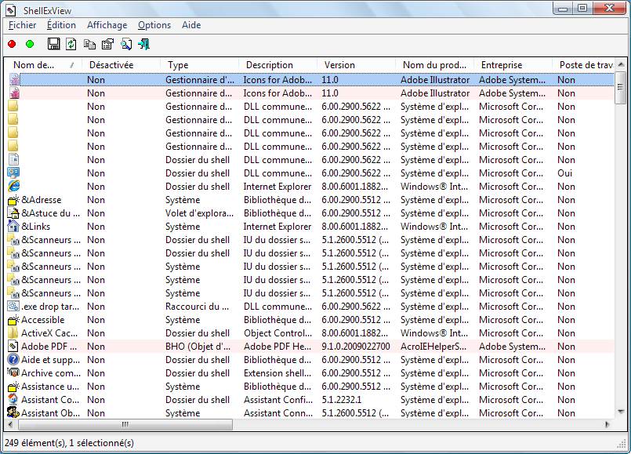The width and height of the screenshot is (631, 454).
Task: Open the Fichier menu
Action: tap(23, 25)
